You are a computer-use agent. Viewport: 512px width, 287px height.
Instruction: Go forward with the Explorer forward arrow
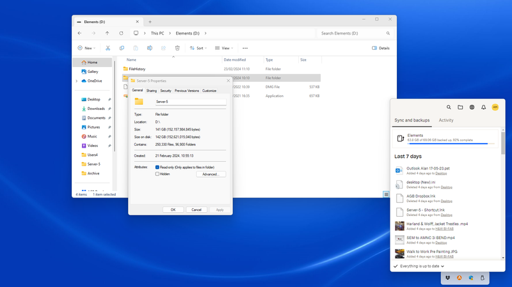93,33
